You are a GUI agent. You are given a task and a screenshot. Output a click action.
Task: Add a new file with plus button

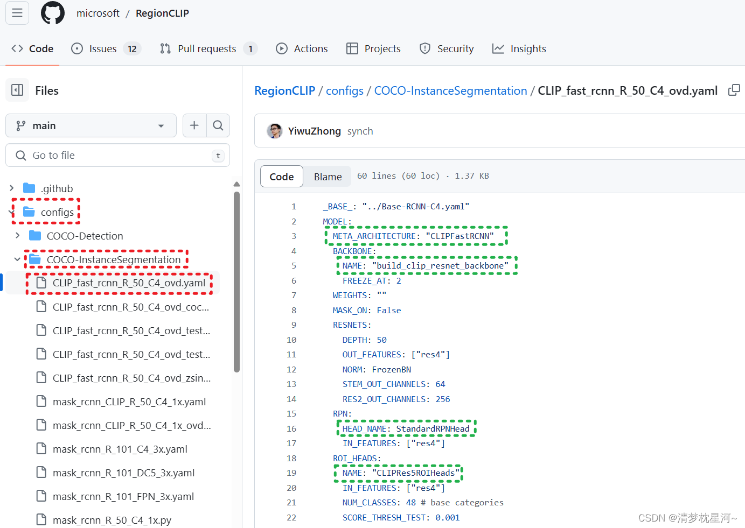pos(194,125)
